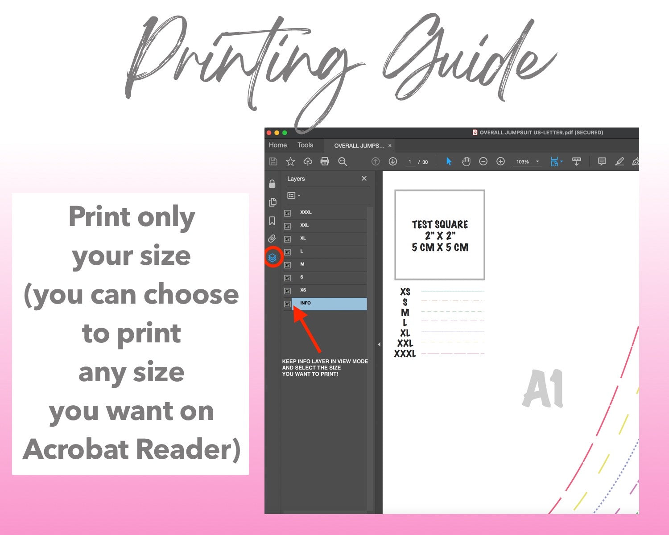This screenshot has height=535, width=669.
Task: Open the fit page options dropdown
Action: tap(561, 161)
